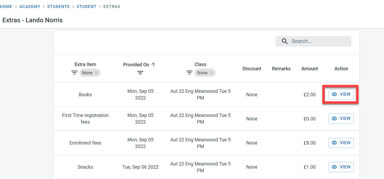View the Books extra item
Screen dimensions: 384x179
point(341,94)
